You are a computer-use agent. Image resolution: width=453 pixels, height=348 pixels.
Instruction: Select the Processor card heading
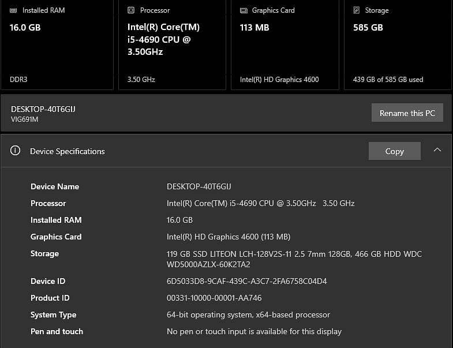click(x=155, y=10)
